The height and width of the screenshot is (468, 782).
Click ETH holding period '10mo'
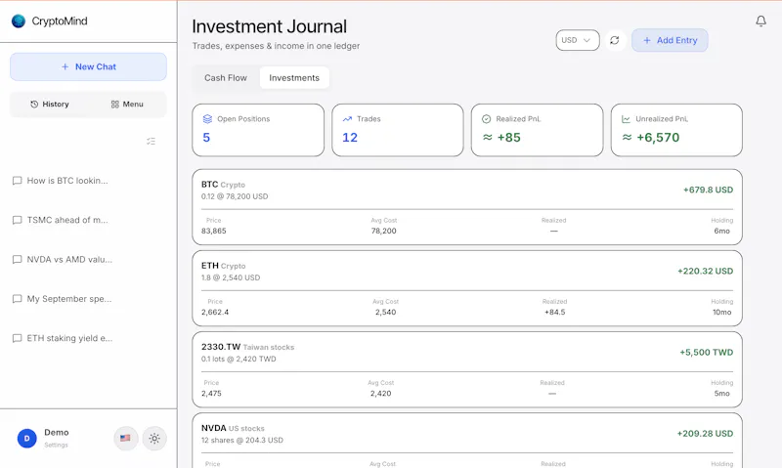click(721, 312)
